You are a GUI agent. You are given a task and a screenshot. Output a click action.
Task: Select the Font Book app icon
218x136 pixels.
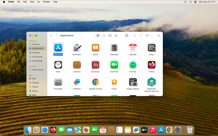click(x=58, y=82)
